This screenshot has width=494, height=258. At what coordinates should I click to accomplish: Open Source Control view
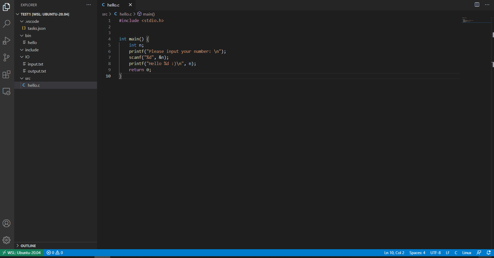coord(6,58)
